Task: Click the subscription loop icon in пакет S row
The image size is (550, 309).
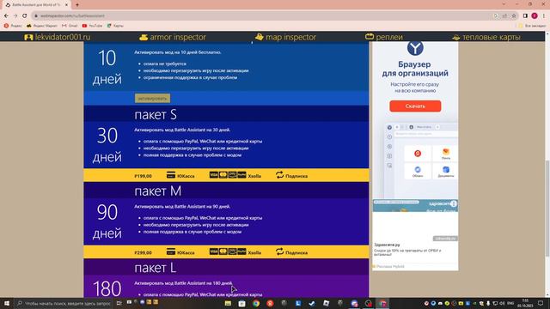Action: tap(279, 175)
